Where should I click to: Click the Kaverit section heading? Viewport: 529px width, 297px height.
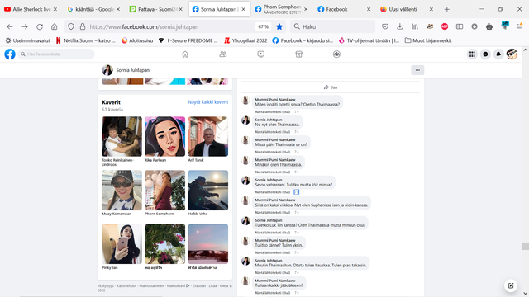point(111,102)
